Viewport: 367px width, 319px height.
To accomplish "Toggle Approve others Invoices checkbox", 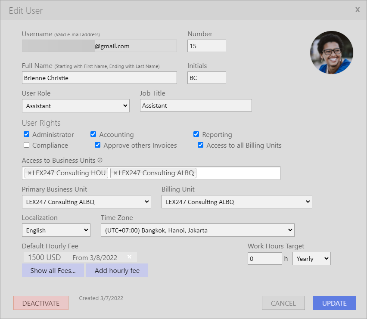I will click(98, 145).
